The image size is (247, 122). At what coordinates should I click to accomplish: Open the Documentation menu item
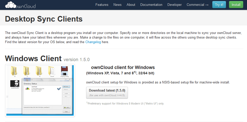click(x=151, y=5)
